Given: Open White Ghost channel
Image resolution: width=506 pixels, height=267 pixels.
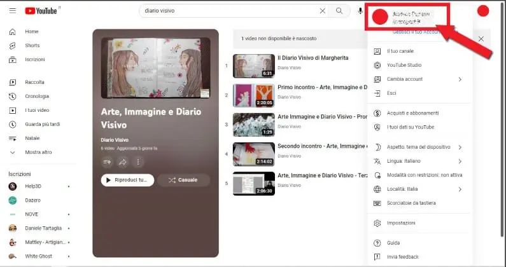Looking at the screenshot, I should coord(38,256).
